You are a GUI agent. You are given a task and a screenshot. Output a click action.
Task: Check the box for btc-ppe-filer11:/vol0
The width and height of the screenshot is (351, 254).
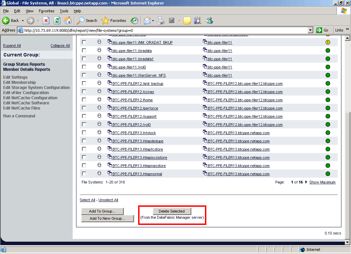[84, 67]
